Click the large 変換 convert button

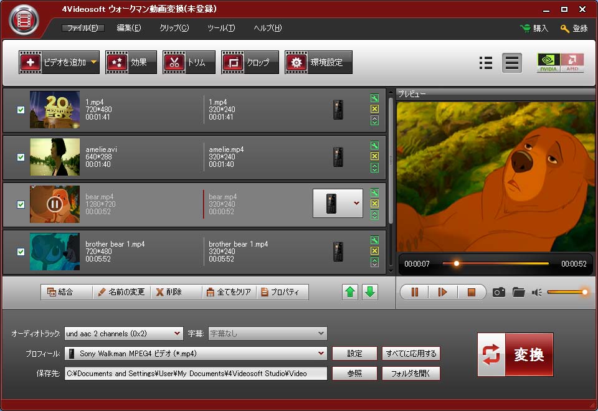click(x=515, y=354)
